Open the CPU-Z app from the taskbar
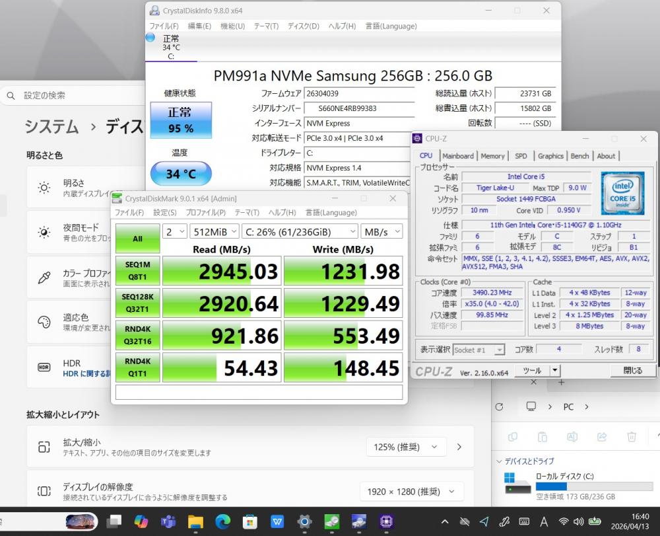This screenshot has height=536, width=660. 386,521
